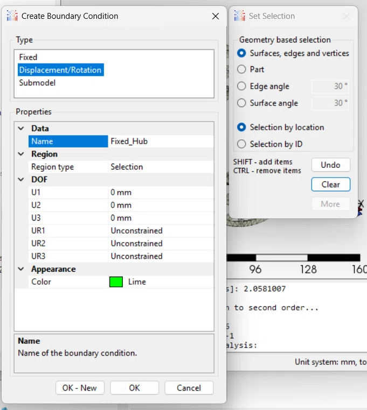Click the Create Boundary Condition title icon

coord(12,16)
